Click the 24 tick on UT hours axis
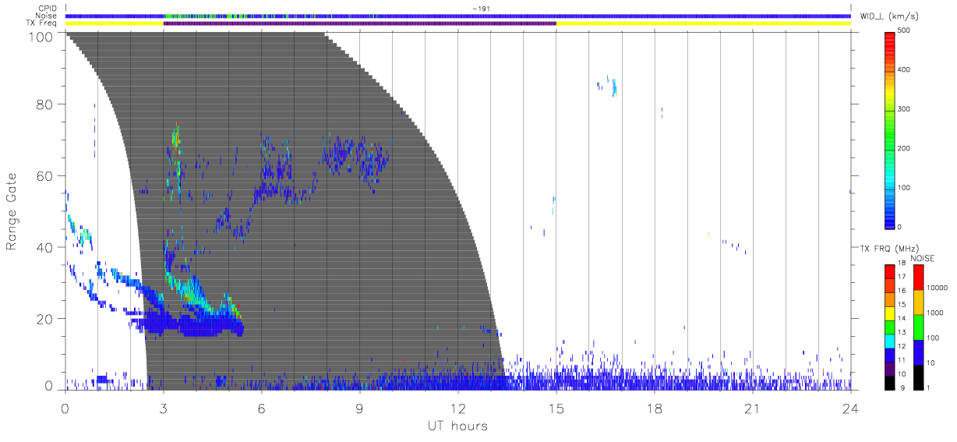The image size is (957, 442). (x=850, y=408)
